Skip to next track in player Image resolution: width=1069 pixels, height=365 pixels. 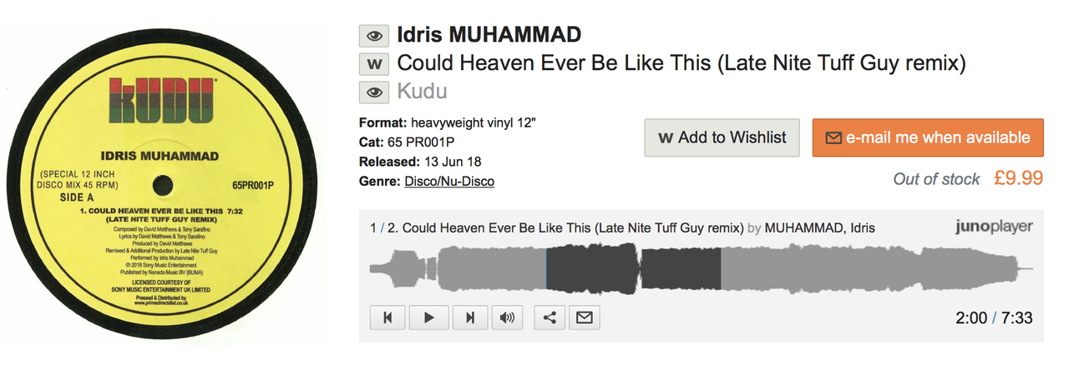470,317
